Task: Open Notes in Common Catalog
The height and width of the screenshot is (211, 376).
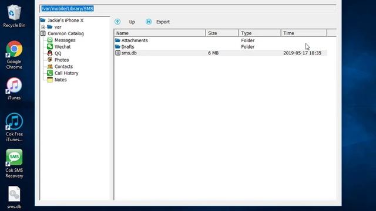Action: [x=61, y=80]
